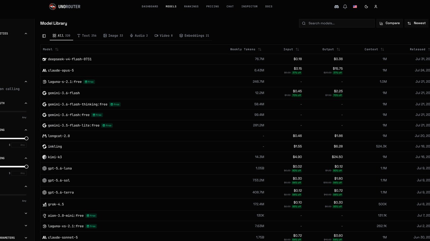Click the 76.7M weekly tokens cell
This screenshot has height=241, width=430.
tap(259, 59)
